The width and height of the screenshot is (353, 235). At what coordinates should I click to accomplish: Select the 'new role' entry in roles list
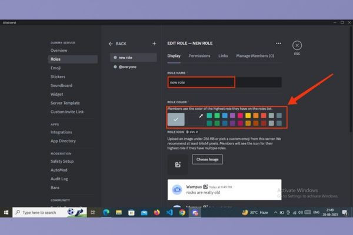134,58
